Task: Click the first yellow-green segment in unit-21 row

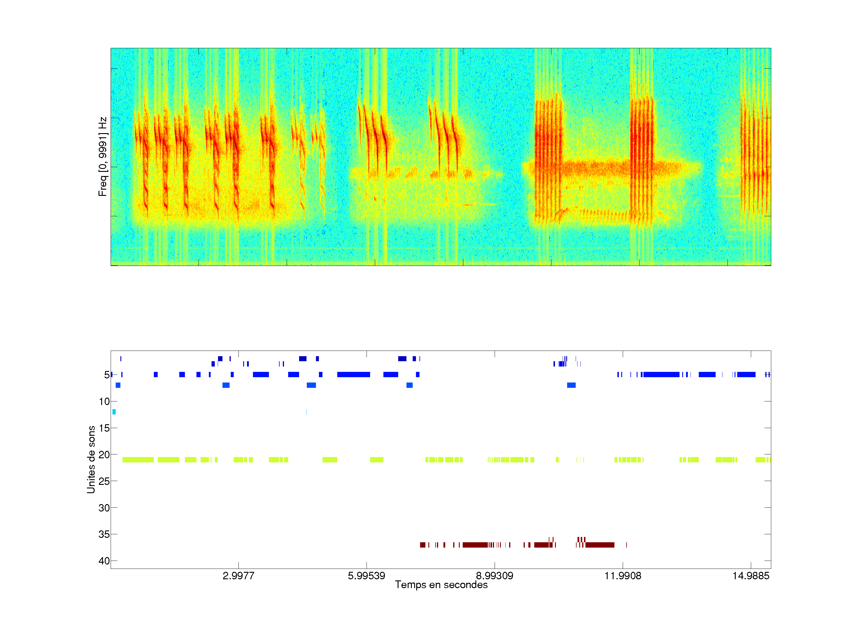Action: click(138, 459)
